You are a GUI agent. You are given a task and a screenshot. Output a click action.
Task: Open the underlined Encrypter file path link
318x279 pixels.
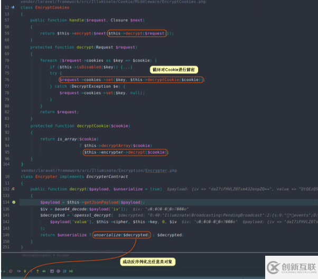pos(156,171)
